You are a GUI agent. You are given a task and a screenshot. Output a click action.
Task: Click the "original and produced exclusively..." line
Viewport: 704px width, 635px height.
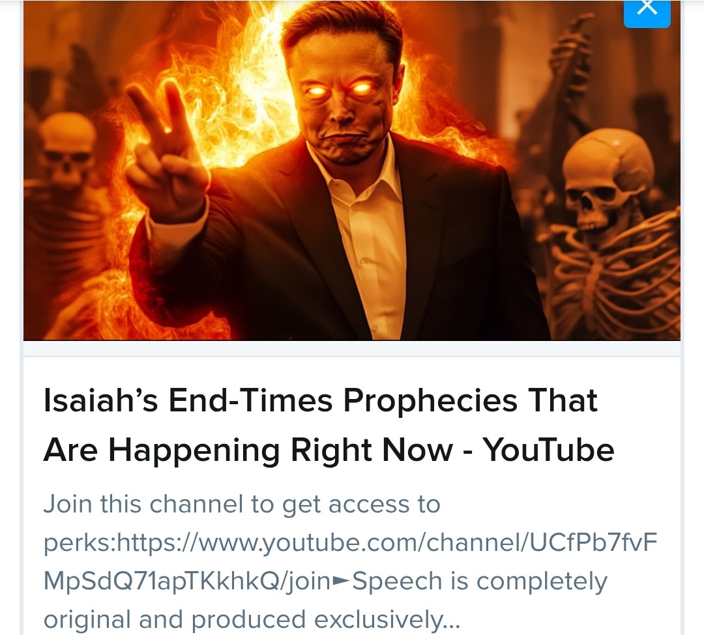[252, 619]
